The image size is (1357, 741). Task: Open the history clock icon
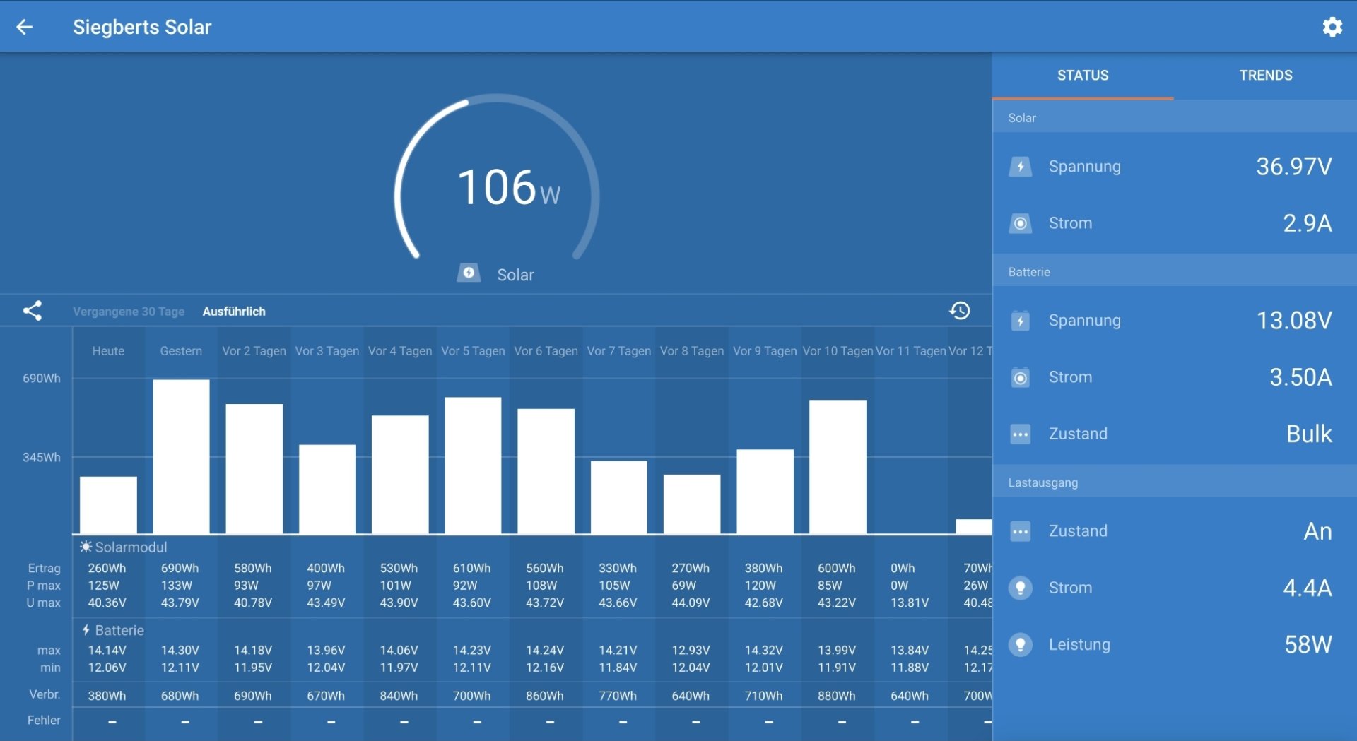(x=959, y=311)
